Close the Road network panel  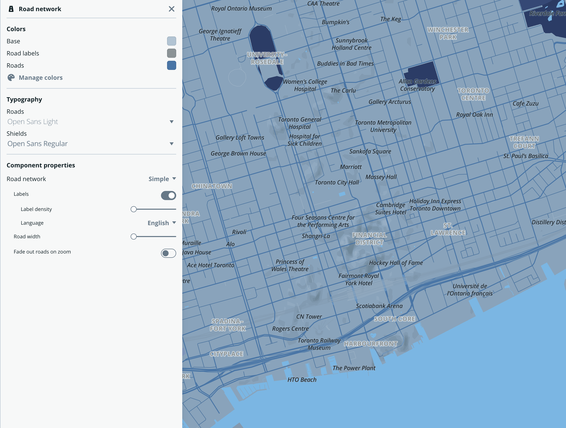click(x=171, y=9)
